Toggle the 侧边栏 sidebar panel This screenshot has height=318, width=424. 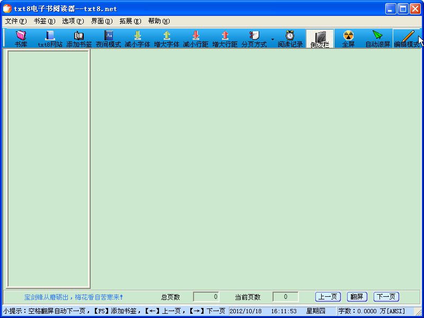click(320, 39)
